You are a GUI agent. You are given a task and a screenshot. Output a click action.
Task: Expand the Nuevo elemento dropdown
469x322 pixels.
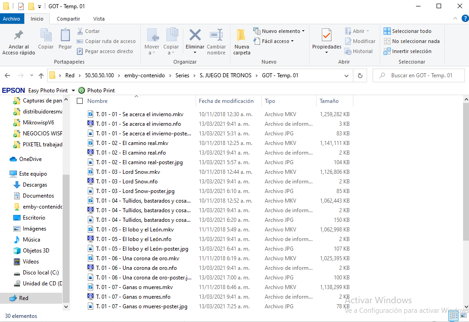coord(304,31)
